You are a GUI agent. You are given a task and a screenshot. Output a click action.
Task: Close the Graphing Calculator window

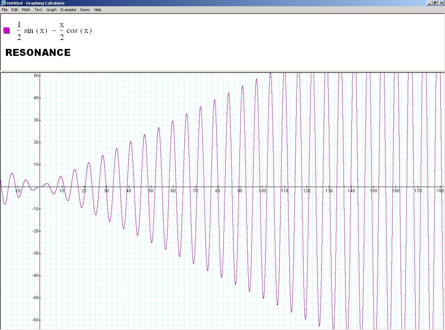pyautogui.click(x=442, y=3)
